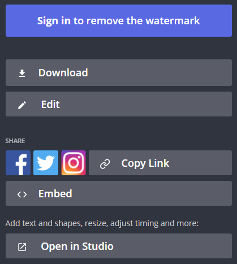Click the SHARE section heading
The width and height of the screenshot is (237, 264).
pyautogui.click(x=15, y=141)
